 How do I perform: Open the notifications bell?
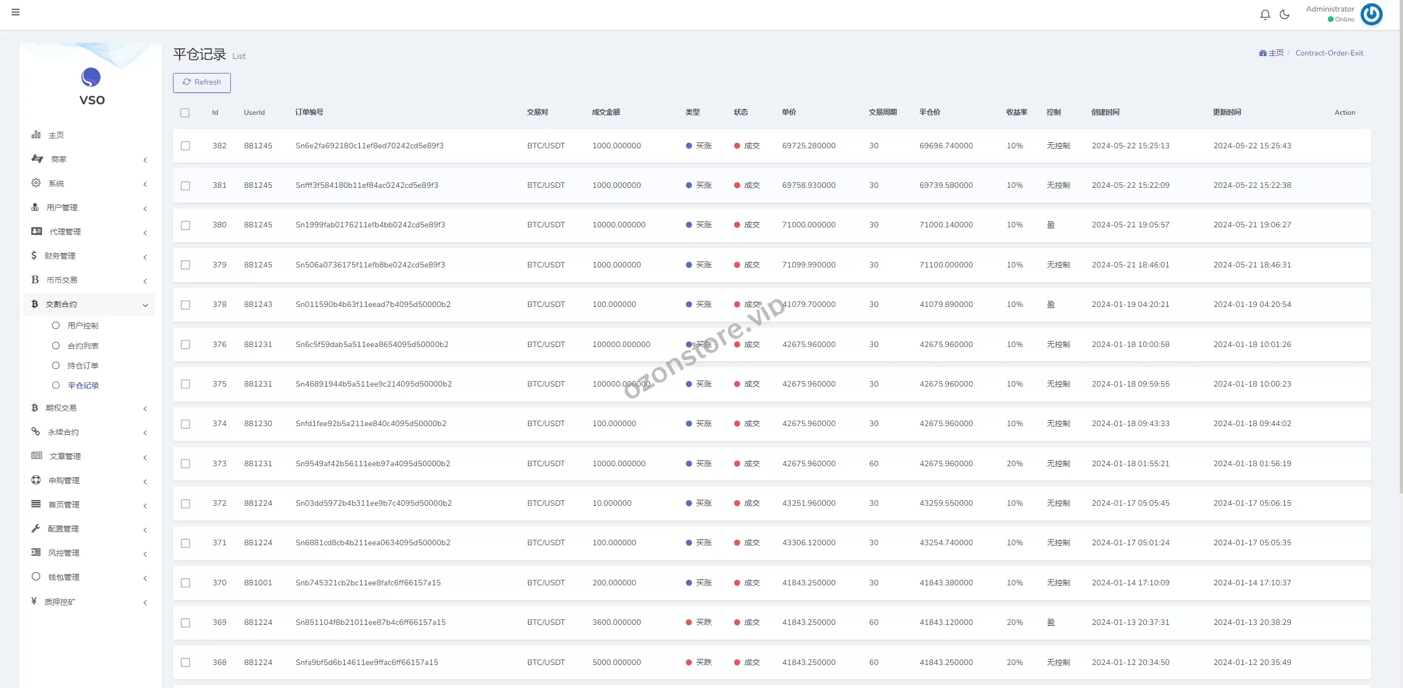(1265, 15)
